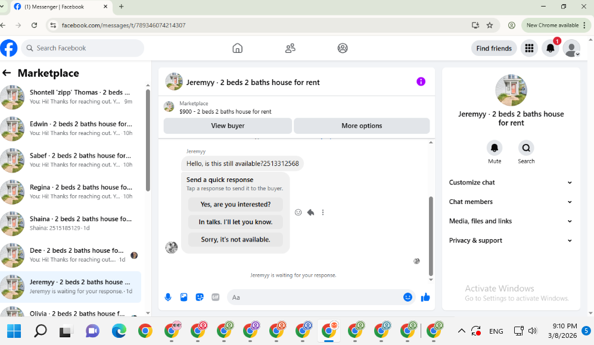This screenshot has width=594, height=345.
Task: Open the GIF picker icon
Action: coord(216,297)
